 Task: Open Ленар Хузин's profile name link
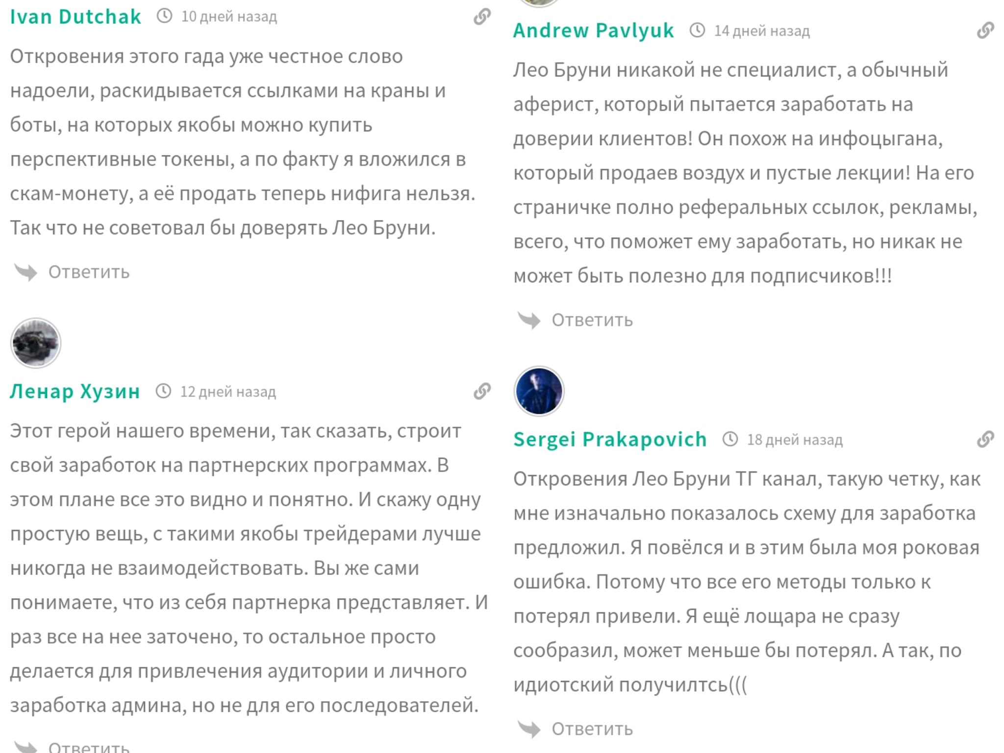75,391
